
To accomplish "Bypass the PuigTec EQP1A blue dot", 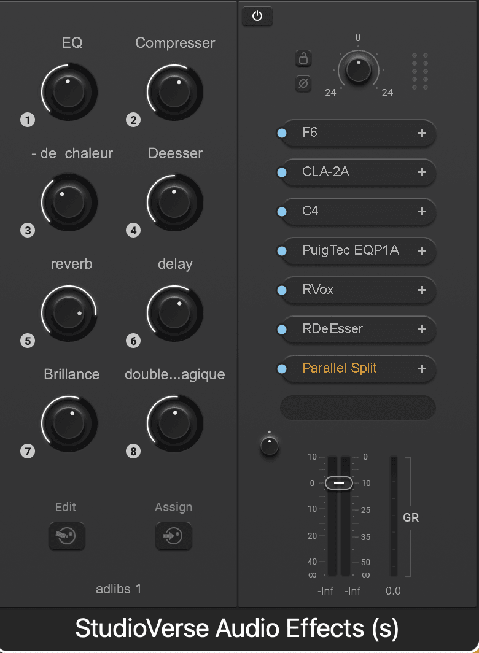I will 282,250.
